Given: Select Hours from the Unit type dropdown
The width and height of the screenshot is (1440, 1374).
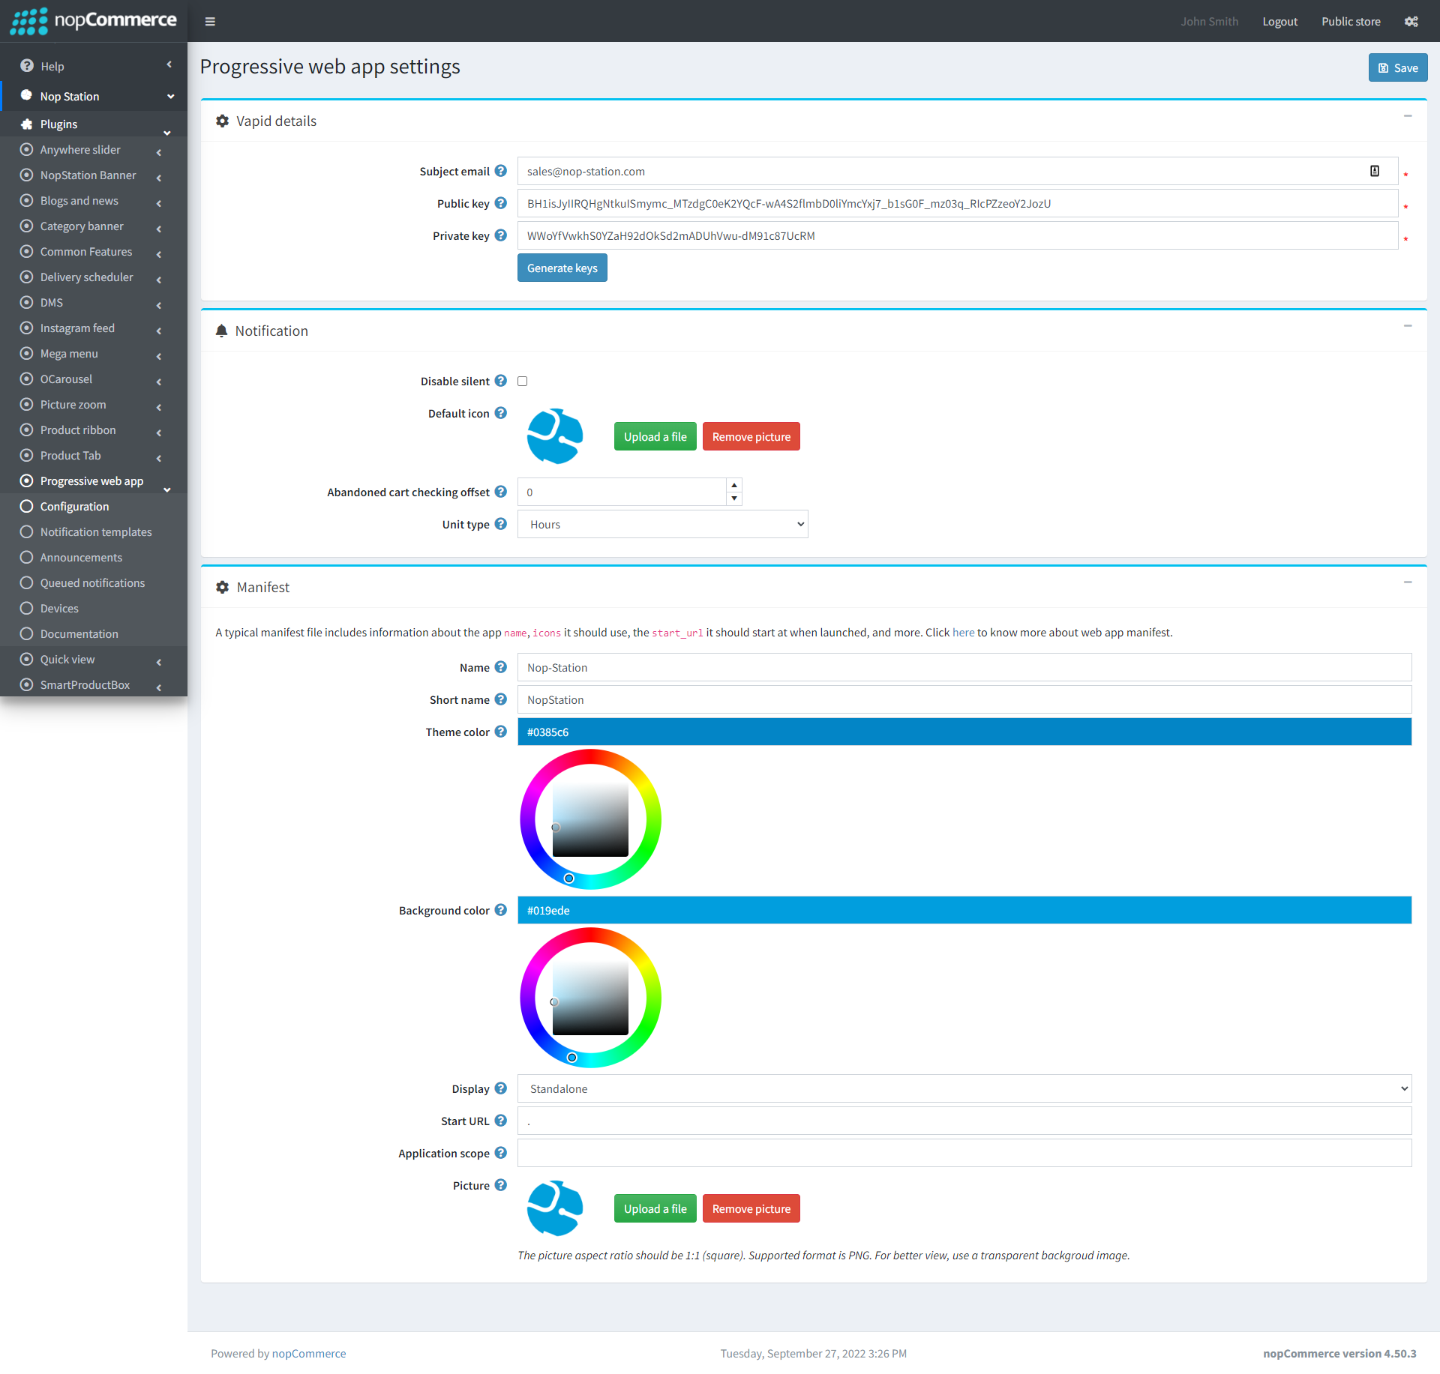Looking at the screenshot, I should 664,525.
